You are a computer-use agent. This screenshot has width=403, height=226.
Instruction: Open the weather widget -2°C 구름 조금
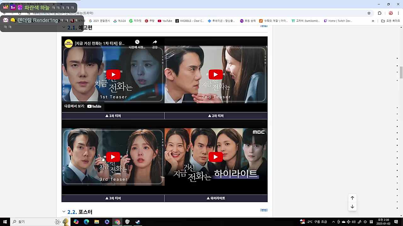point(314,222)
